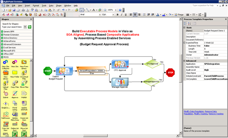The height and width of the screenshot is (138, 228).
Task: Click the Undo toolbar icon
Action: [x=63, y=10]
